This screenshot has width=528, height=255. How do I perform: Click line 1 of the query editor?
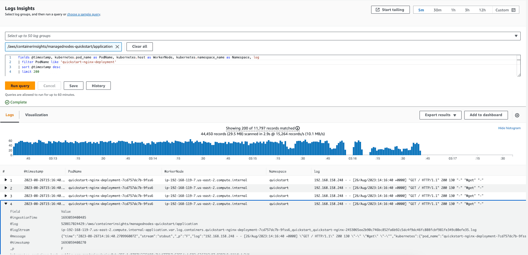[x=139, y=57]
